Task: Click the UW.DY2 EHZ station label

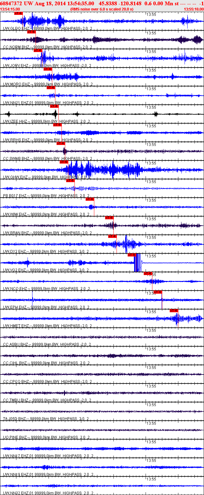Action: coord(46,252)
